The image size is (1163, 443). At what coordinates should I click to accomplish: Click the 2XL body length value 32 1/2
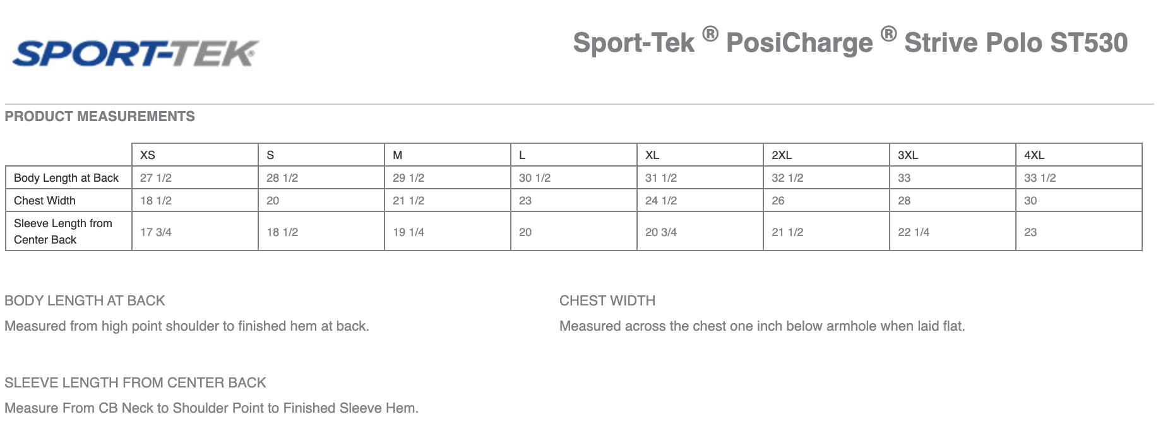pyautogui.click(x=787, y=178)
